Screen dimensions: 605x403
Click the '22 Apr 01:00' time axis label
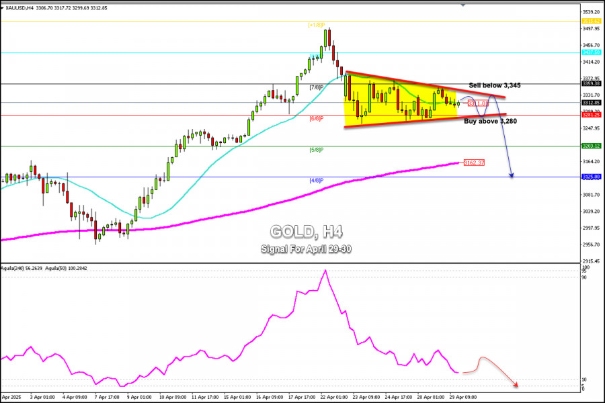333,397
